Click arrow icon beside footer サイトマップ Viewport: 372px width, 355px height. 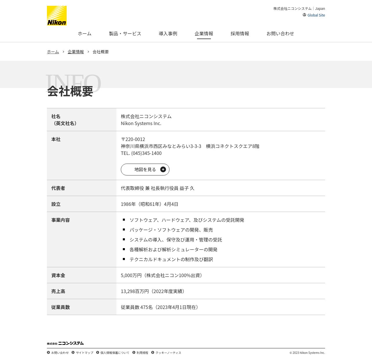(x=73, y=352)
